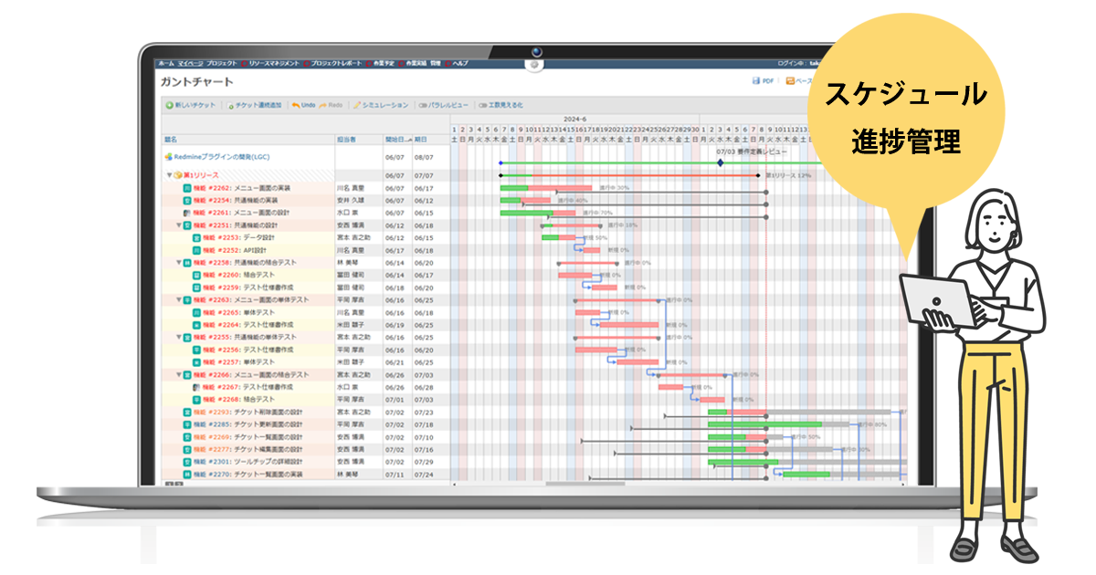Sort by the 開始日 column header
Viewport: 1096px width, 575px height.
[395, 140]
